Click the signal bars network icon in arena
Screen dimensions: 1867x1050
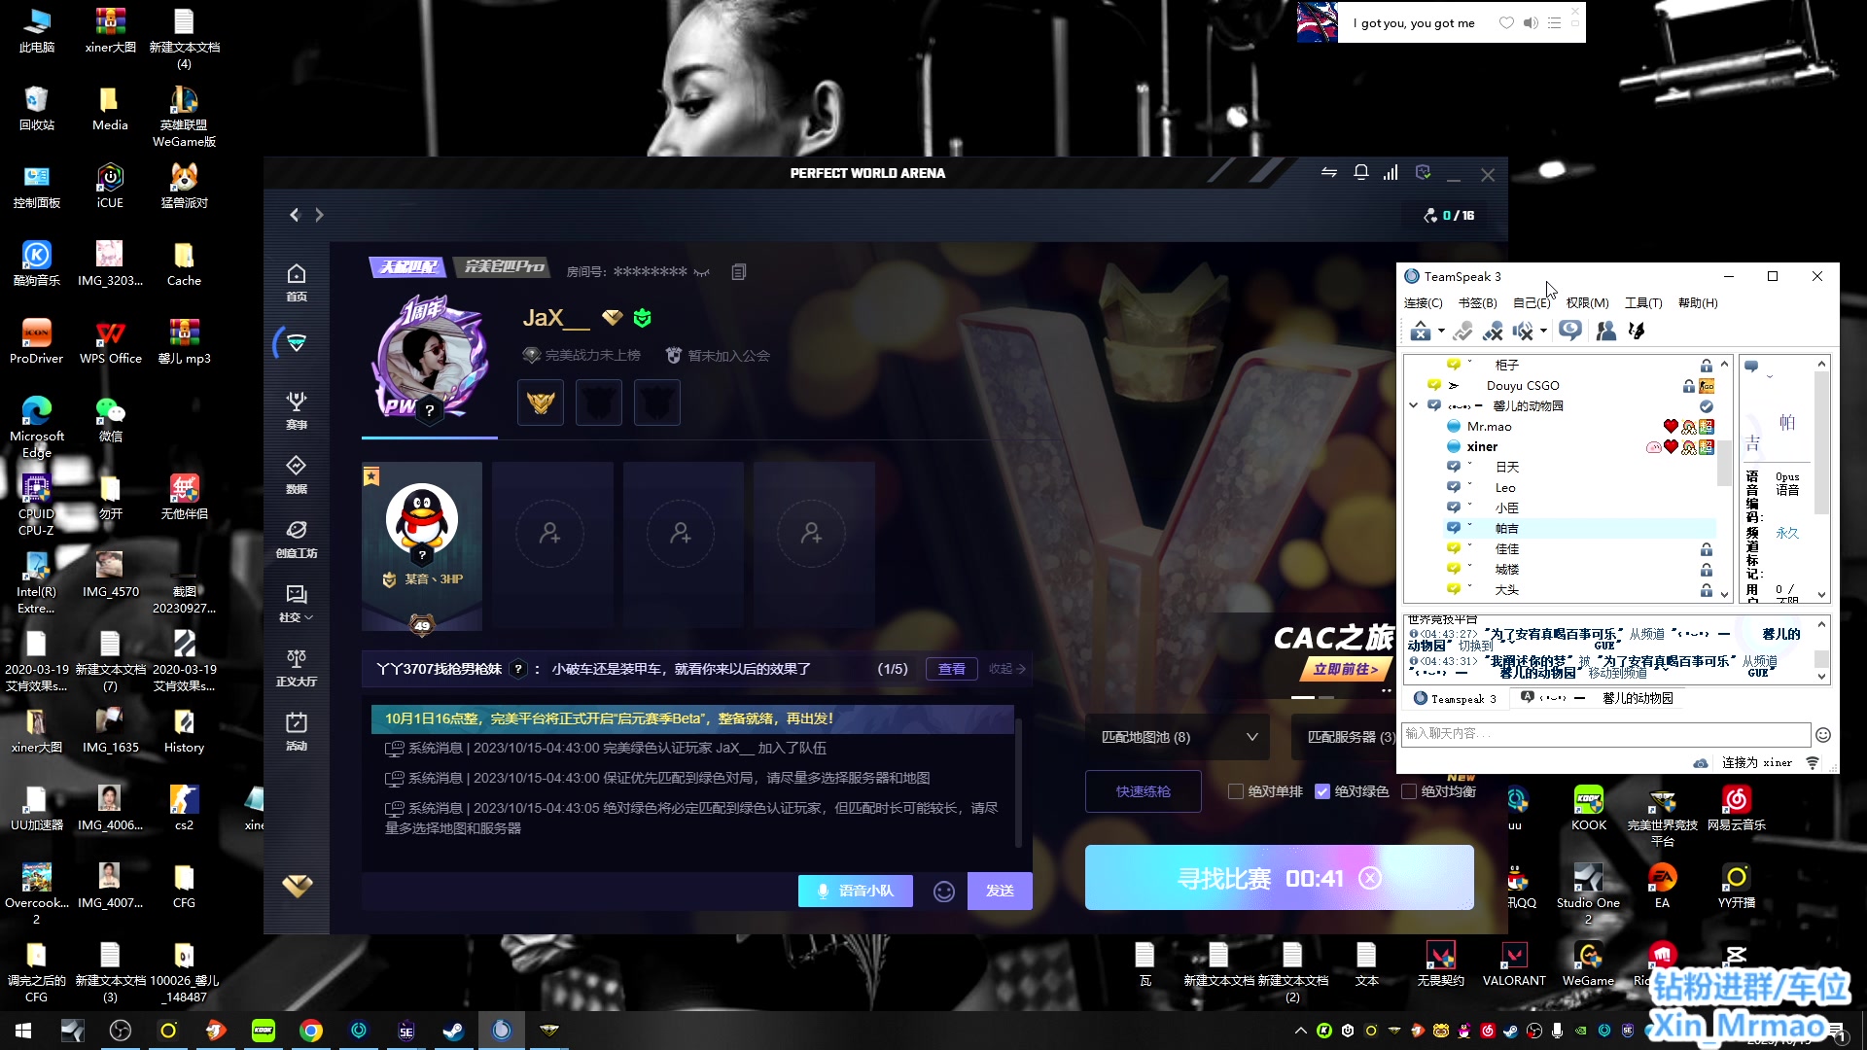click(x=1391, y=172)
